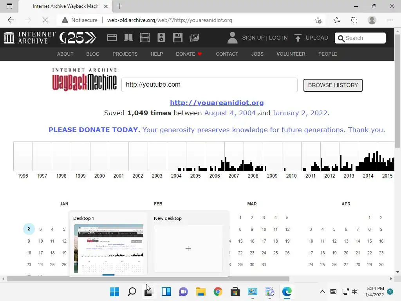Open the VOLUNTEER menu item
This screenshot has width=401, height=301.
[291, 54]
